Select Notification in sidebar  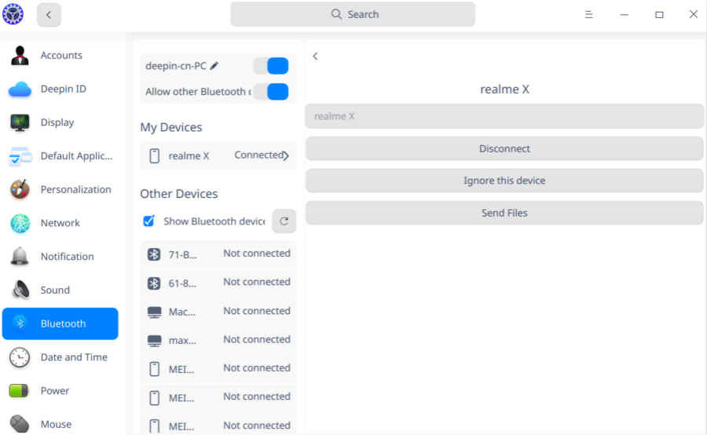point(67,257)
